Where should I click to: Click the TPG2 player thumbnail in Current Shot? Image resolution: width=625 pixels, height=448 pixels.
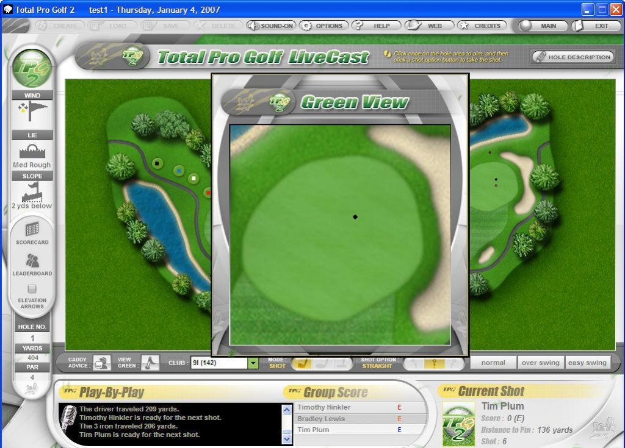[x=459, y=424]
